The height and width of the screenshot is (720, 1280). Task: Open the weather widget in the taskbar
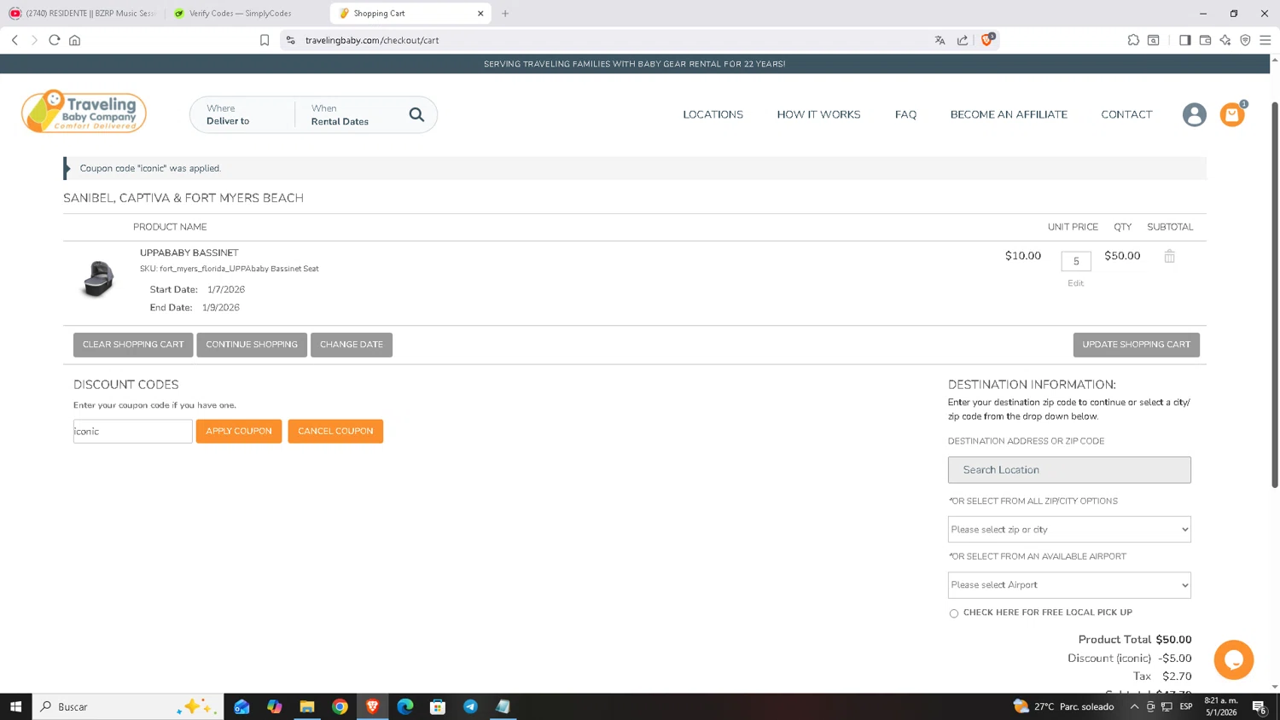[1063, 706]
